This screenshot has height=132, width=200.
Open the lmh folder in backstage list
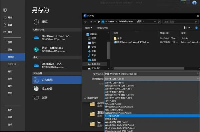click(x=96, y=124)
